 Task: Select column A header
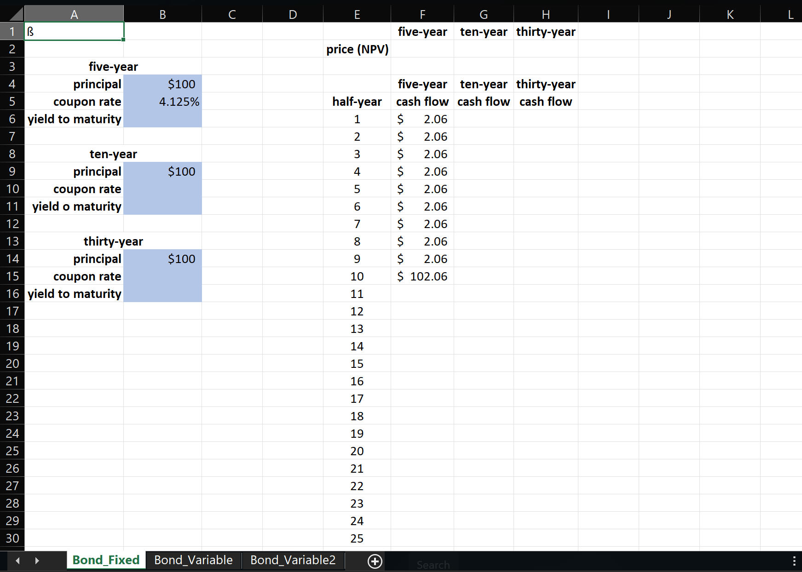(x=74, y=14)
